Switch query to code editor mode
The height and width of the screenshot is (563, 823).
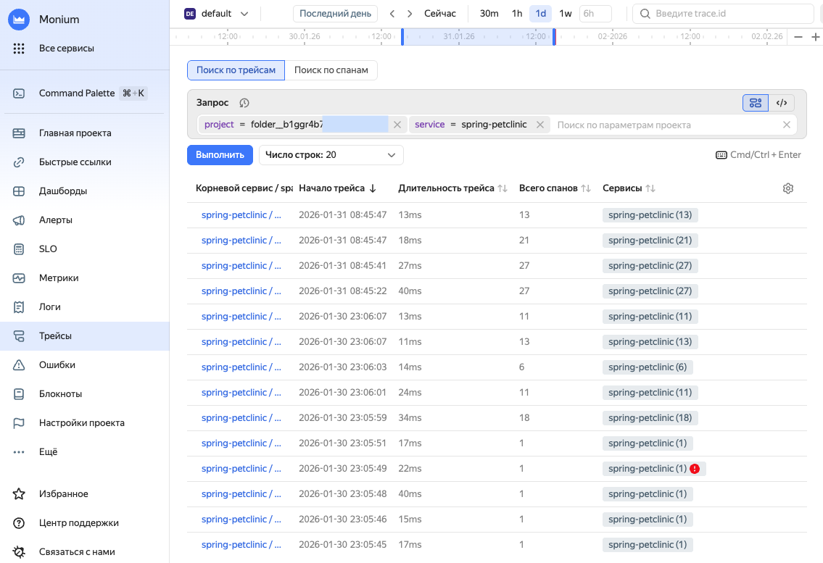pos(782,103)
